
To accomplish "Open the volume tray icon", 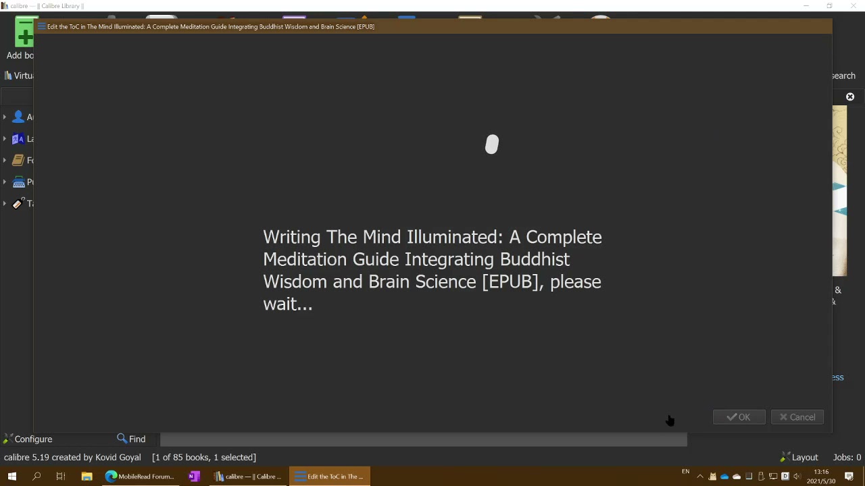I will click(797, 477).
